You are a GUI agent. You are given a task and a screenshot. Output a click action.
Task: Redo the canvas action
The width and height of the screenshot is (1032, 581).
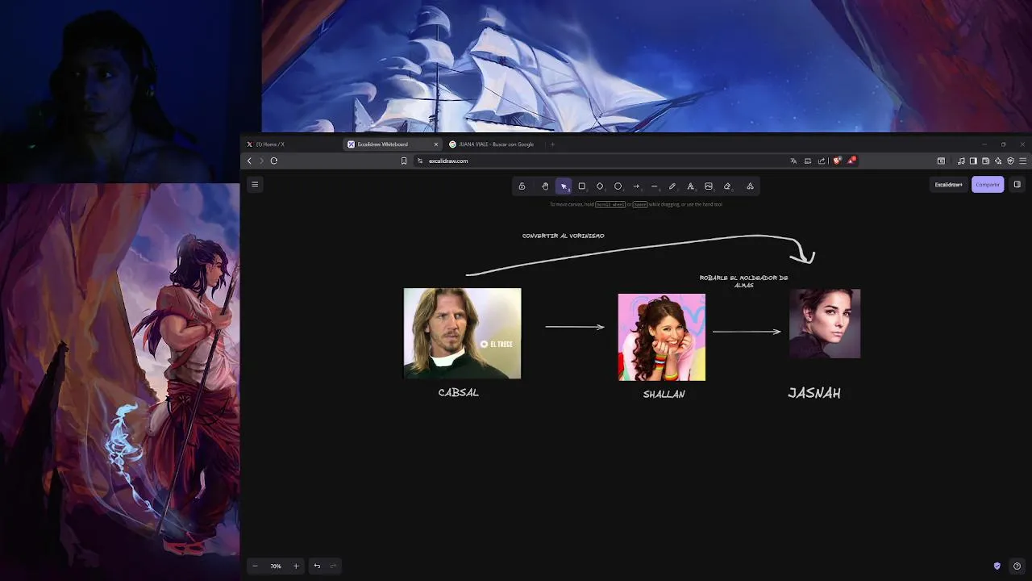point(333,566)
